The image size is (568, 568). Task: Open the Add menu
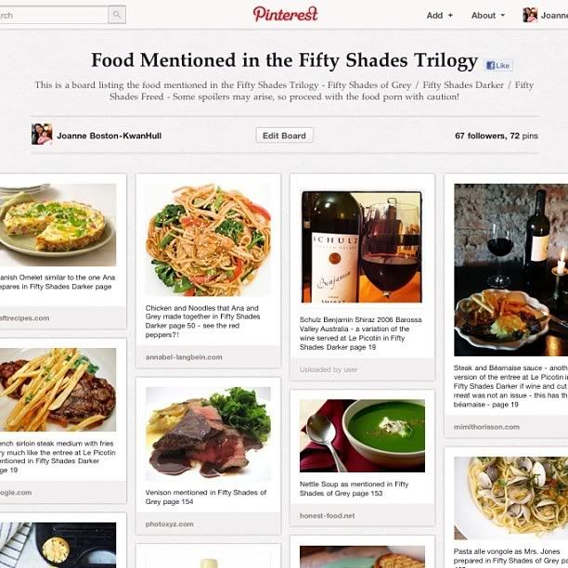pyautogui.click(x=439, y=16)
